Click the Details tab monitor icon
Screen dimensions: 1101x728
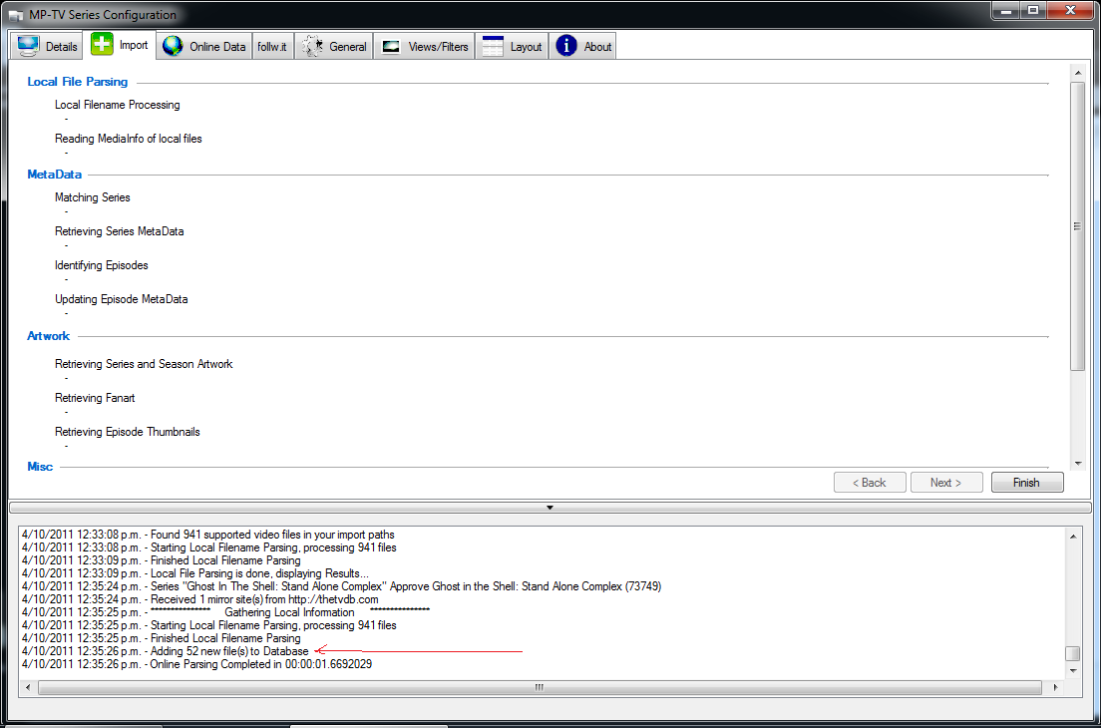[x=28, y=46]
